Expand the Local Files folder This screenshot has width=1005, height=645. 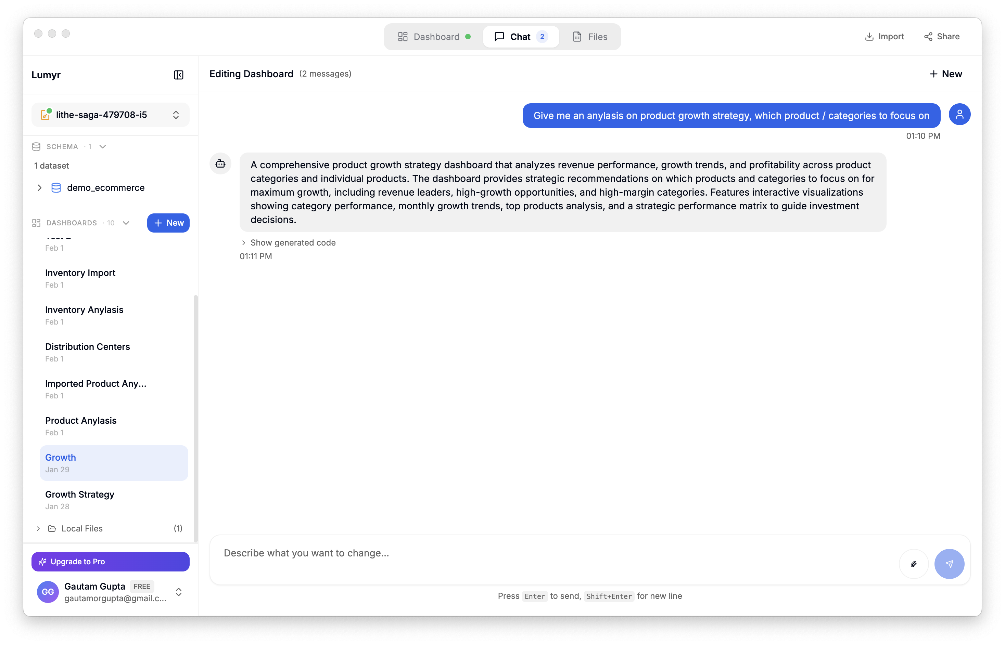tap(38, 529)
